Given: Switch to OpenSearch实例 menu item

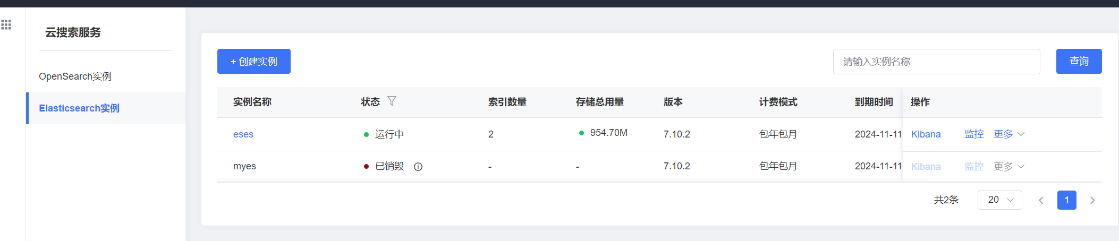Looking at the screenshot, I should [75, 76].
